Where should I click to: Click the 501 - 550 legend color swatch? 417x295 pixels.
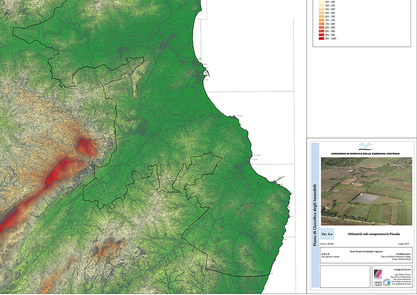(321, 6)
